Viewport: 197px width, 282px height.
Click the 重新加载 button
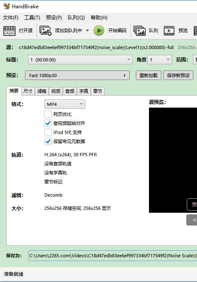click(x=149, y=75)
